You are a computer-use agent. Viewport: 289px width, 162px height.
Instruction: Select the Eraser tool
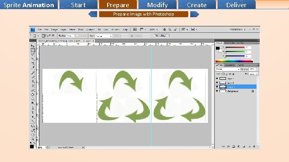pos(33,90)
